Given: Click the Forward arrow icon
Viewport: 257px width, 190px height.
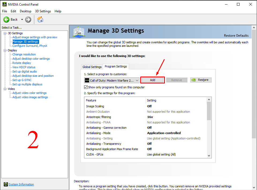Looking at the screenshot, I should (x=28, y=20).
